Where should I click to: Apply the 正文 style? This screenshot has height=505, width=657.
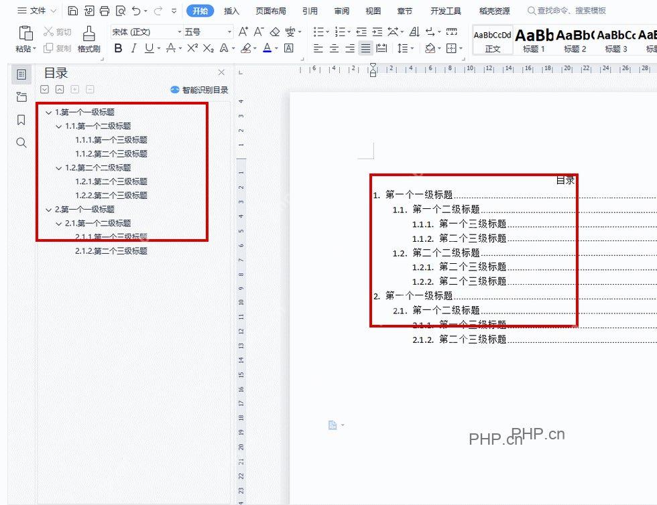click(x=493, y=40)
